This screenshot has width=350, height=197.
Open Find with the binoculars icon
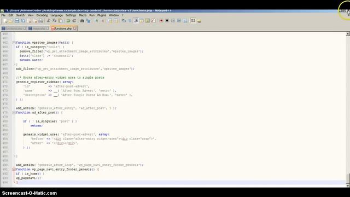(82, 21)
